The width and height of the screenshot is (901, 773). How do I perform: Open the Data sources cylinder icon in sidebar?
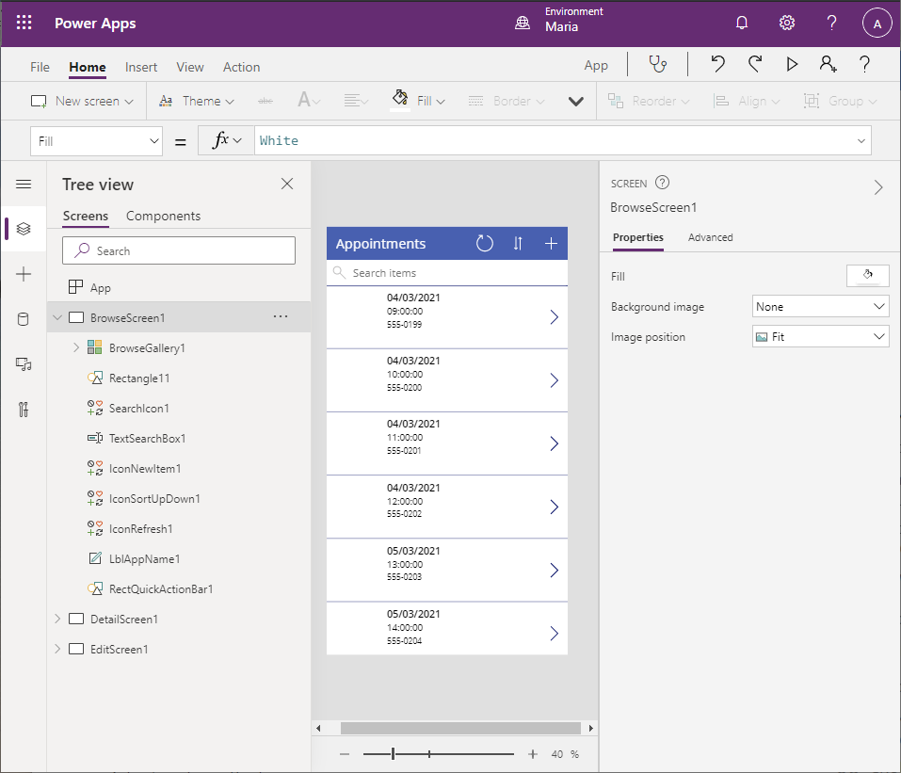[x=24, y=319]
